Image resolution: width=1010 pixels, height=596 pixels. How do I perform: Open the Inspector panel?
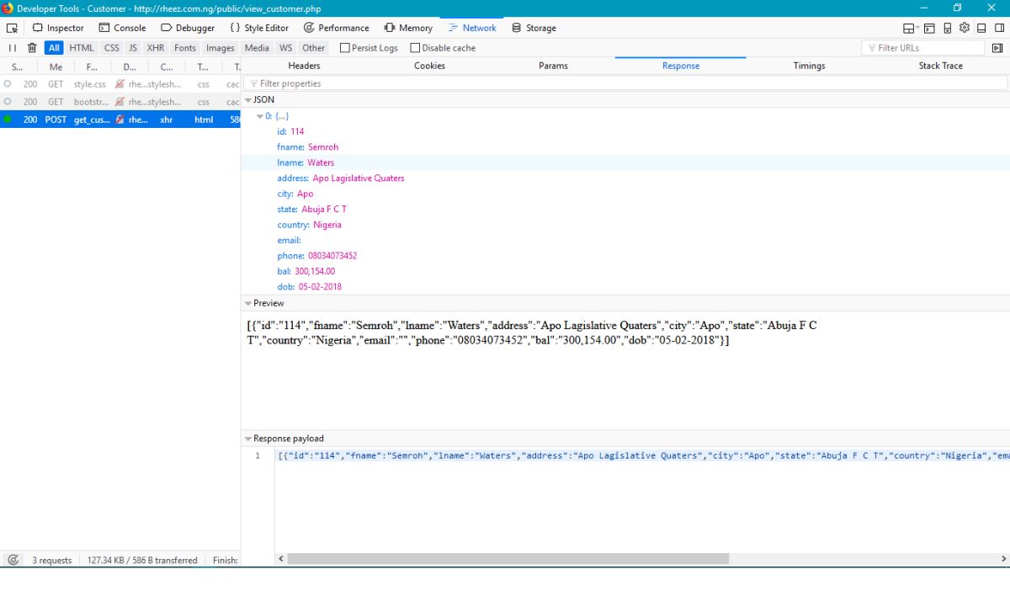[58, 28]
